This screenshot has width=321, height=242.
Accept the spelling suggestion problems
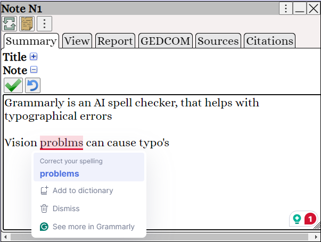[x=89, y=167]
